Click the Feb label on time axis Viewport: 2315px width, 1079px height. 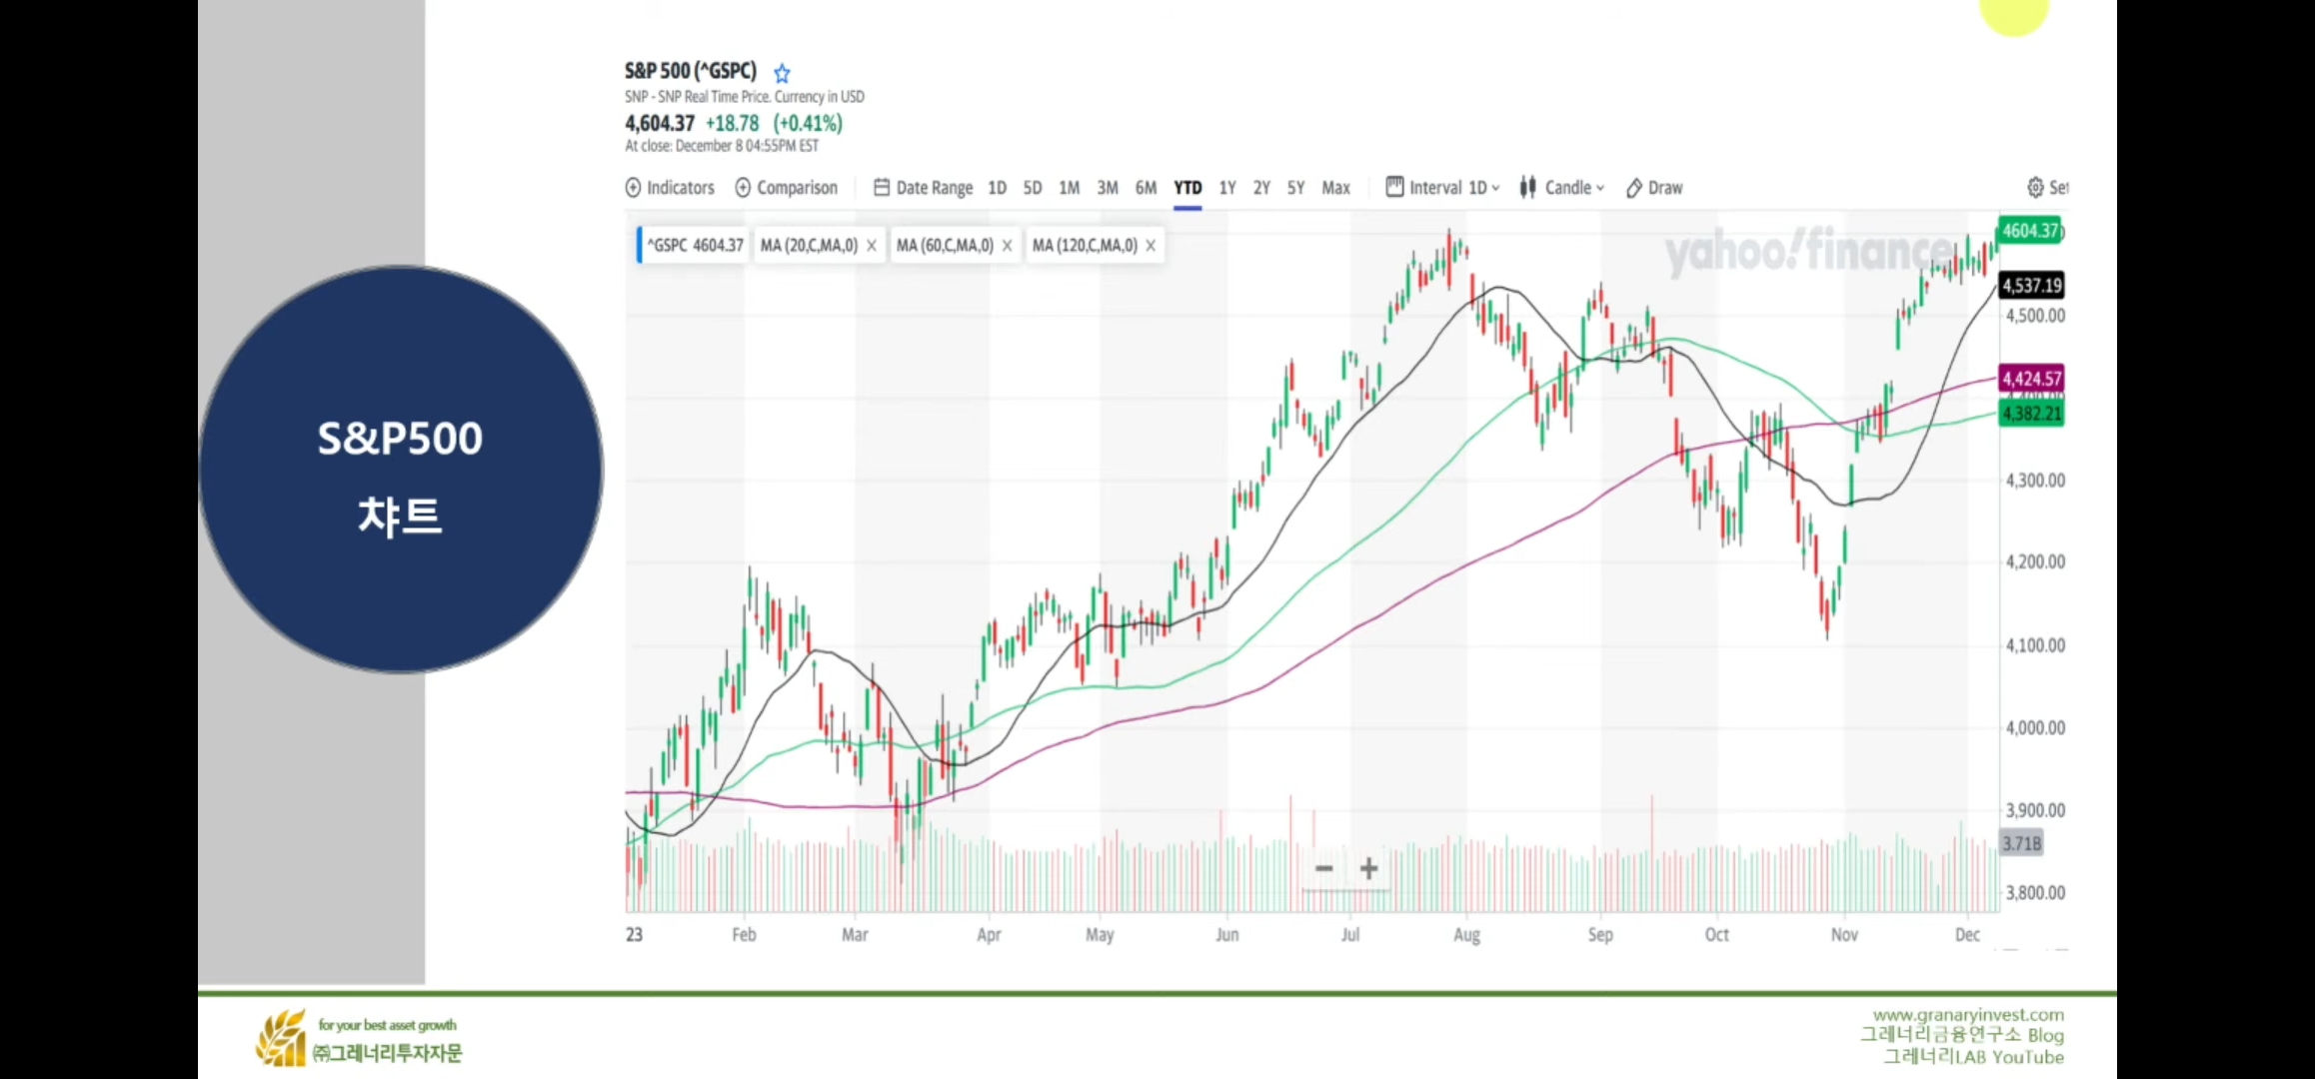[x=744, y=935]
